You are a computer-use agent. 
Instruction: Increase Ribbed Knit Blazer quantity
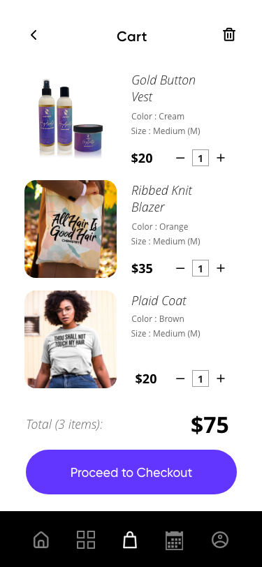click(x=221, y=268)
